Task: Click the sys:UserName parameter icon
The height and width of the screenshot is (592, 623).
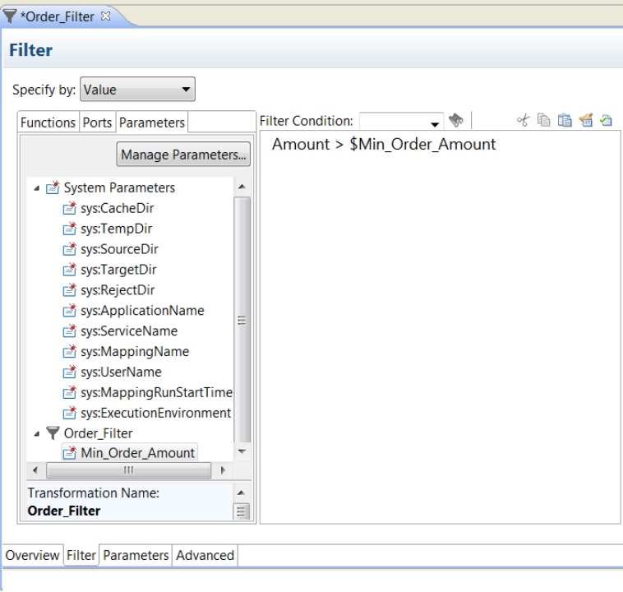Action: [70, 372]
